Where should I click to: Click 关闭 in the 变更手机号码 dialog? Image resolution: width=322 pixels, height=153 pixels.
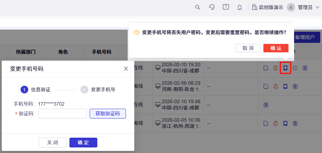point(53,143)
